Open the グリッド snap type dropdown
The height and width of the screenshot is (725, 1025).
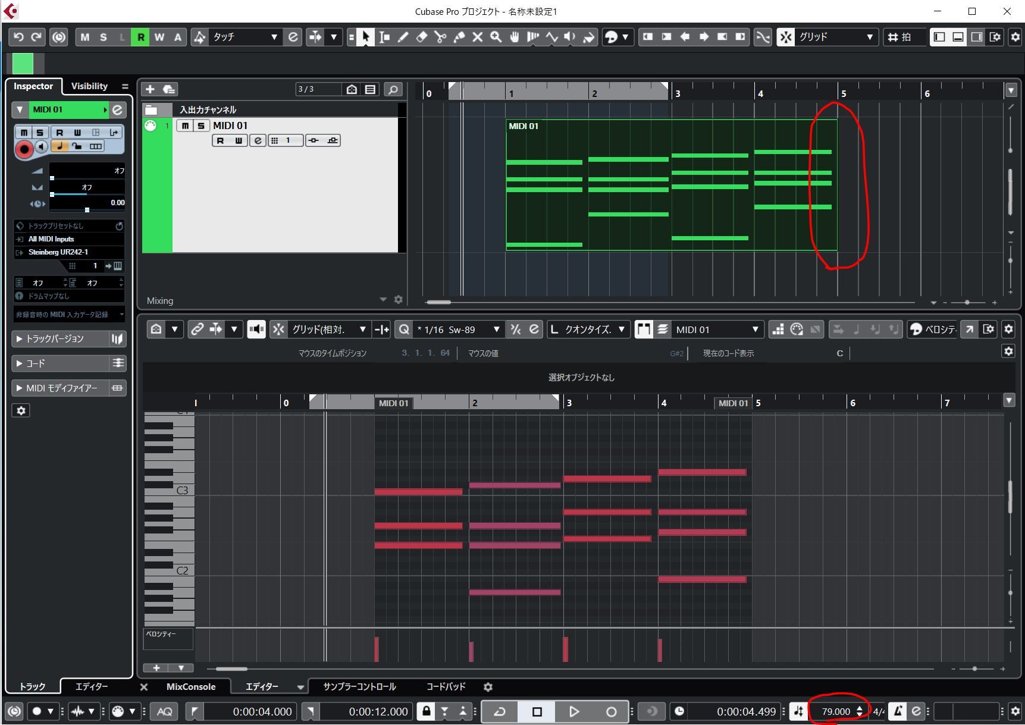pyautogui.click(x=836, y=37)
